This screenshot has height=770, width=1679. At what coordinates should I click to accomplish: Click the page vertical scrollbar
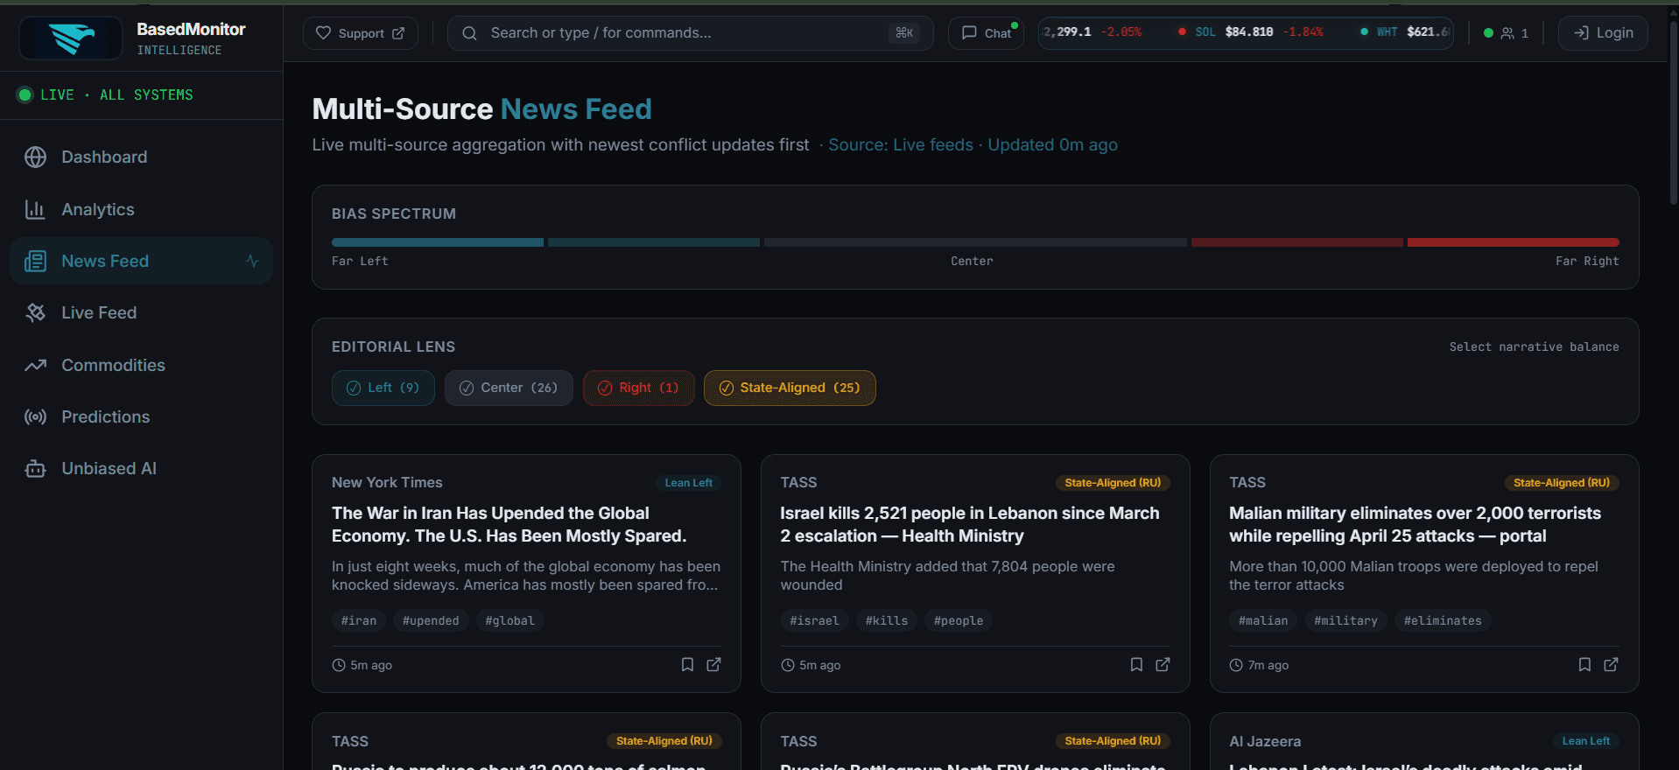[x=1674, y=114]
